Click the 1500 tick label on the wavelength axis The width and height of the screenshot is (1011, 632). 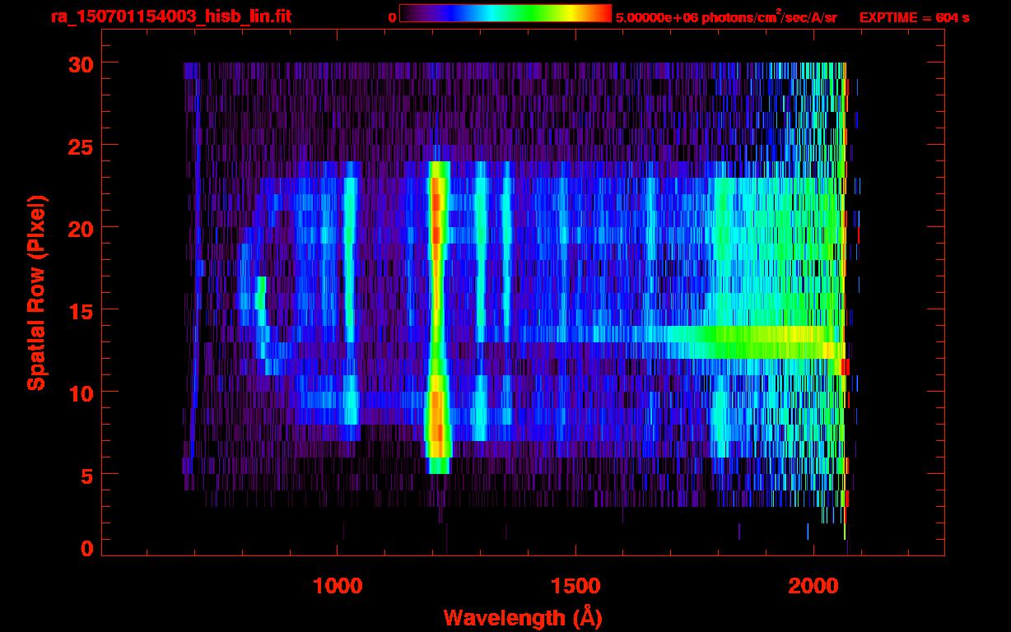[x=575, y=586]
